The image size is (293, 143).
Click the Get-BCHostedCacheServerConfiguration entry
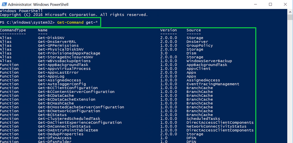(x=81, y=107)
